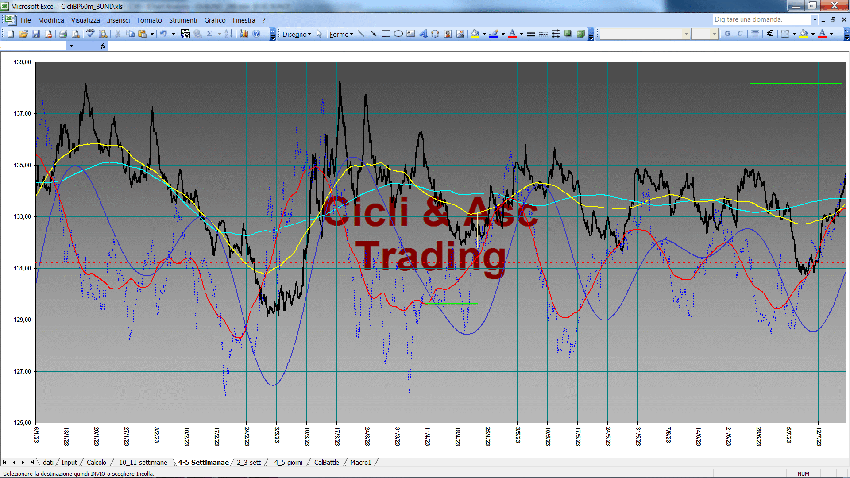Select the Arrow drawing tool
This screenshot has height=478, width=850.
click(373, 34)
